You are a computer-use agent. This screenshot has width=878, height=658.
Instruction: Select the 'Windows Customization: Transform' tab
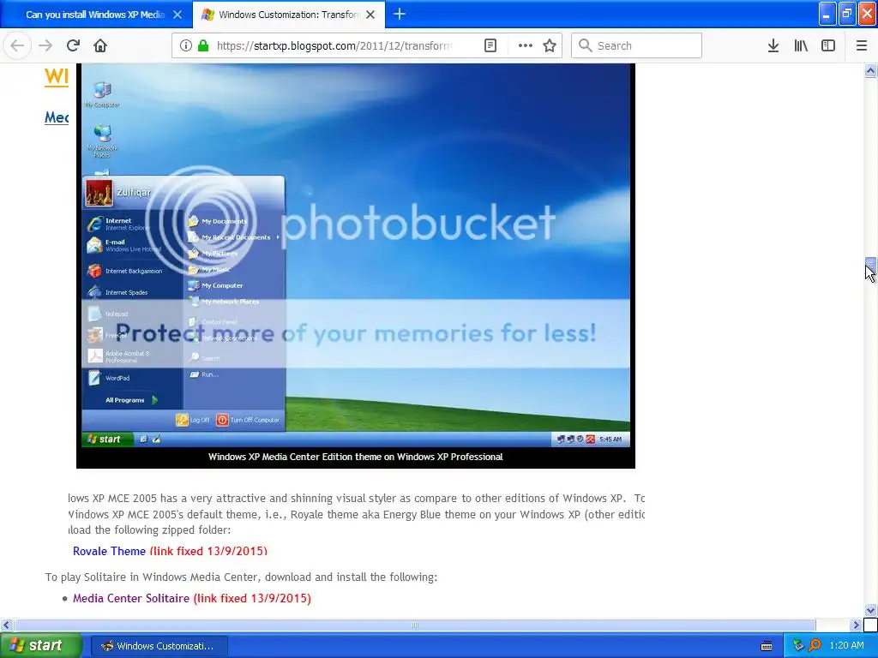pos(288,15)
